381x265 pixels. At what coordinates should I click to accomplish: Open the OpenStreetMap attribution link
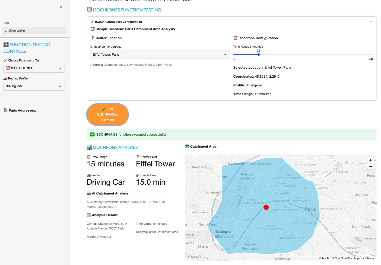pyautogui.click(x=344, y=258)
